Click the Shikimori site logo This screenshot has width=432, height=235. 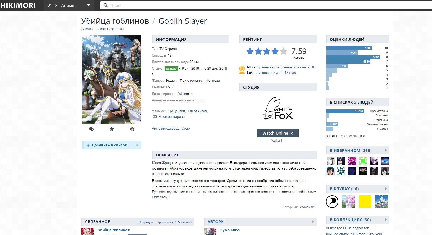click(x=18, y=5)
